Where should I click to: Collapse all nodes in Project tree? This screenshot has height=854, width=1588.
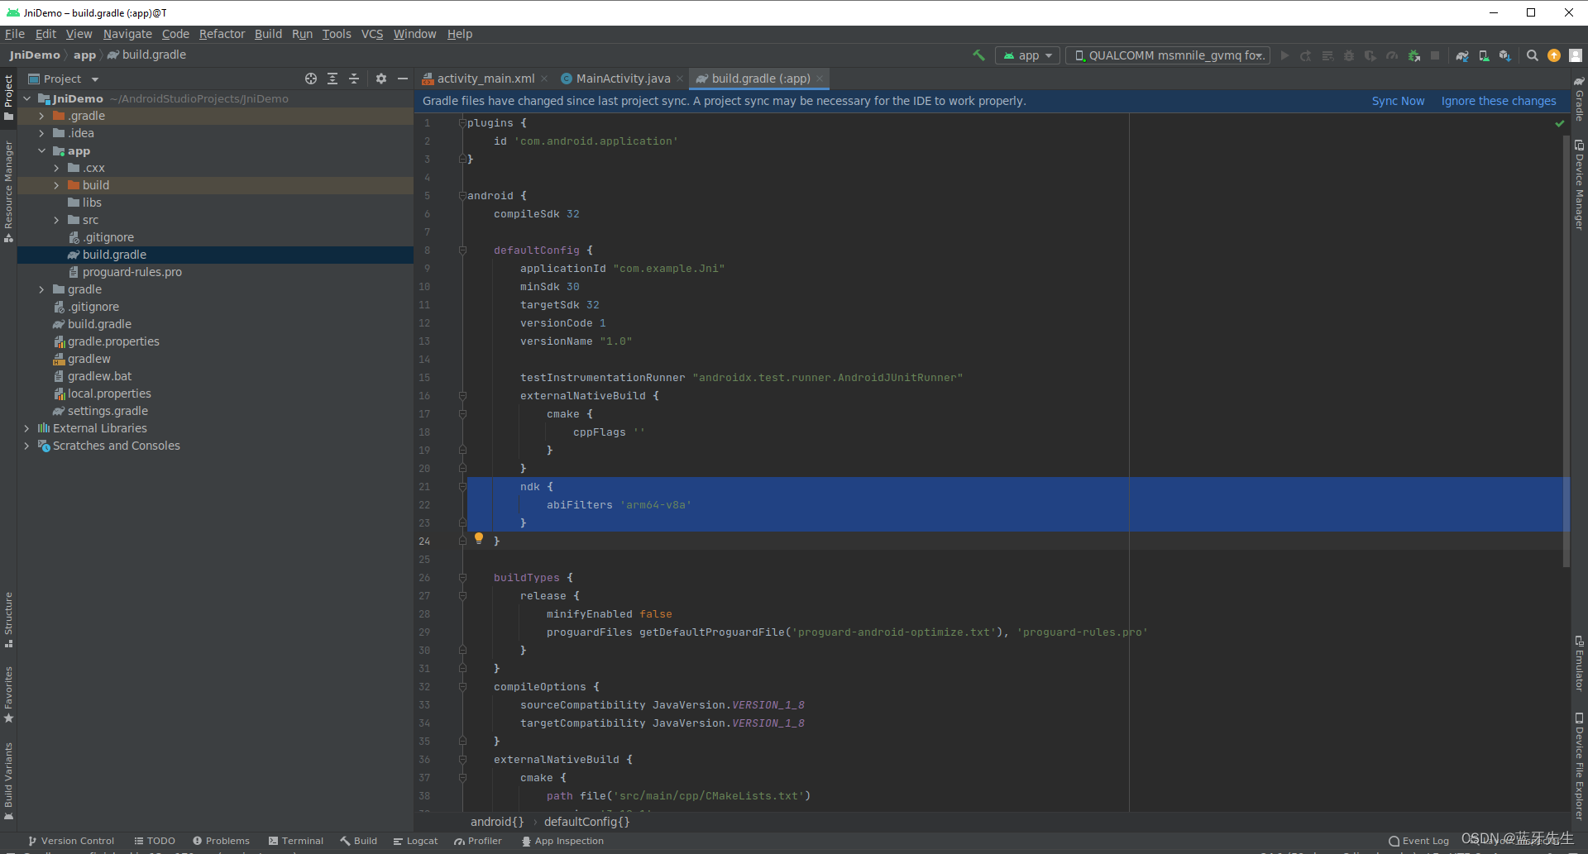[354, 79]
